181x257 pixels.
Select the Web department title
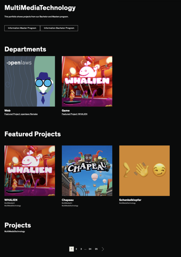(x=7, y=110)
